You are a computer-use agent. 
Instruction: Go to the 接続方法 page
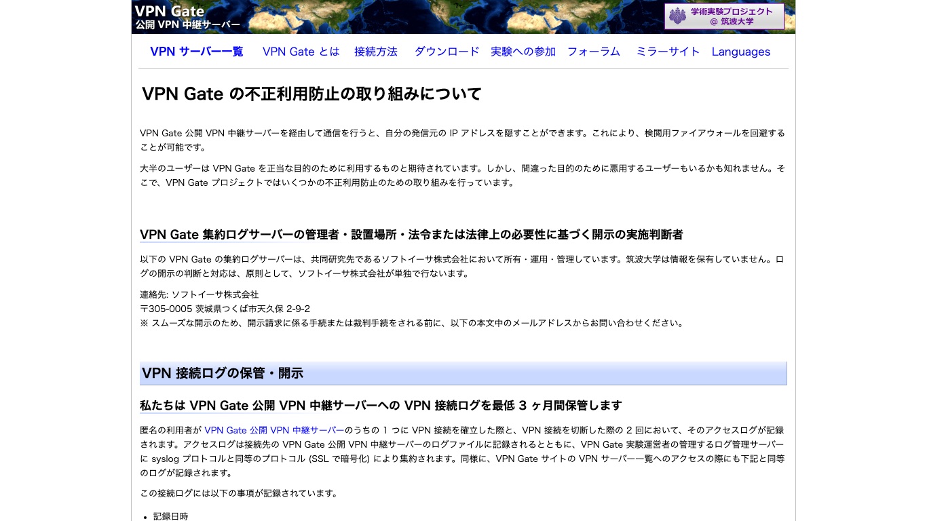pyautogui.click(x=376, y=52)
